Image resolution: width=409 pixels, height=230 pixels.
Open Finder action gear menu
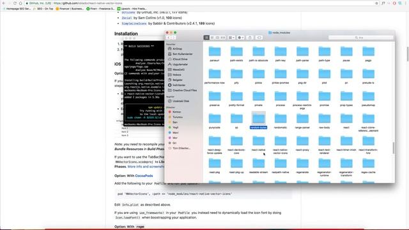[x=241, y=38]
